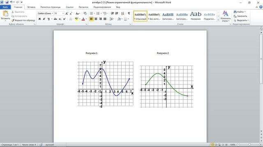Expand the styles gallery list

click(218, 20)
